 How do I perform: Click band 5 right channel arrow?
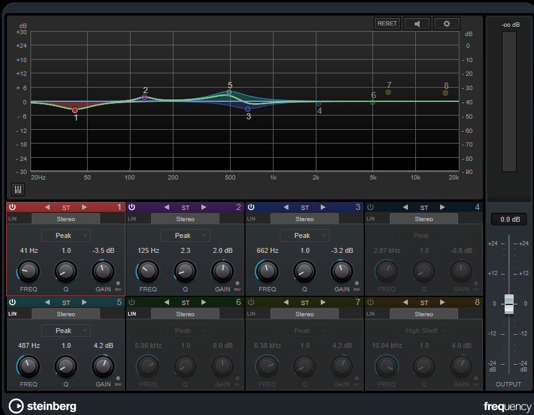click(x=84, y=303)
